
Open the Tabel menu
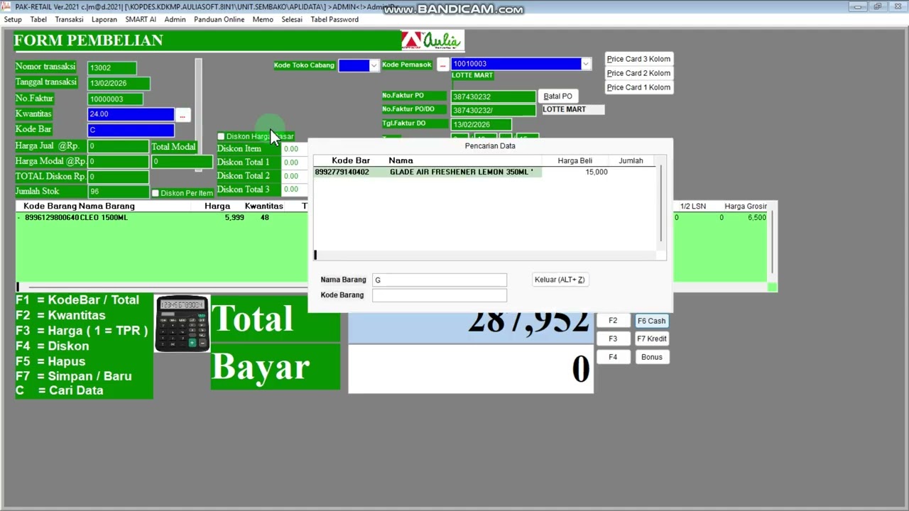(38, 19)
